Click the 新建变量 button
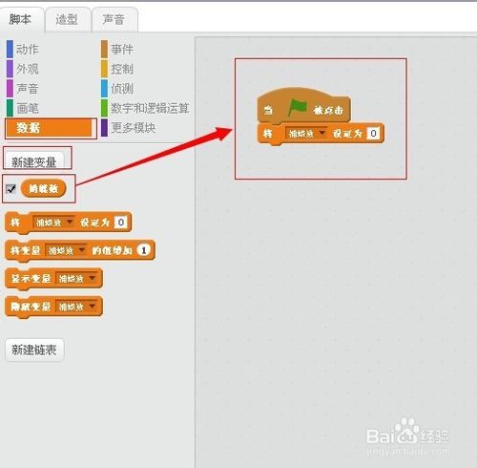 click(x=34, y=160)
